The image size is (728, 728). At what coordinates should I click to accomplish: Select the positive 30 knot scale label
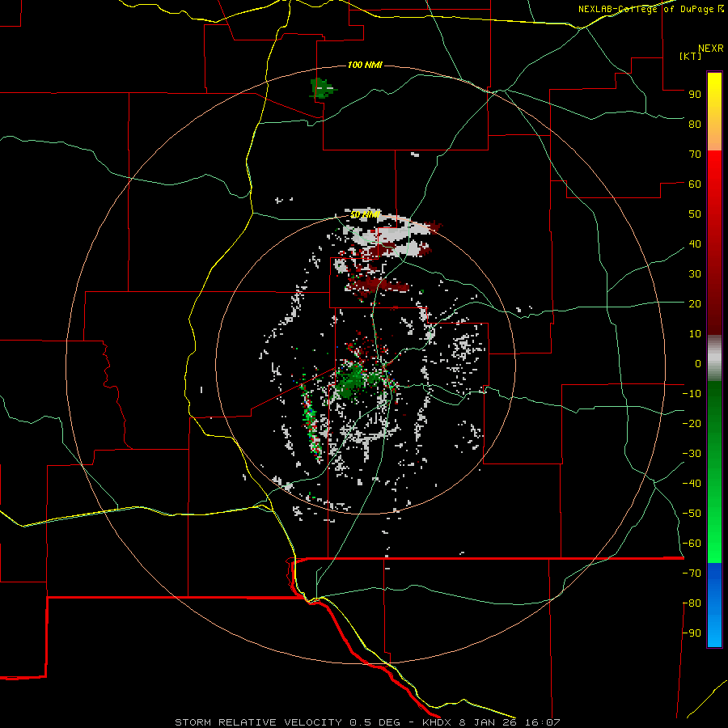(695, 274)
